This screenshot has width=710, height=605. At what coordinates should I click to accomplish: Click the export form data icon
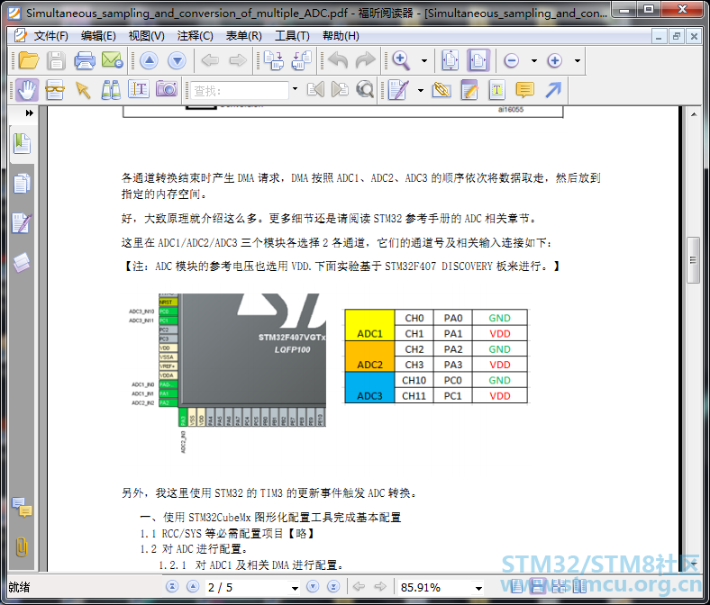(x=302, y=60)
